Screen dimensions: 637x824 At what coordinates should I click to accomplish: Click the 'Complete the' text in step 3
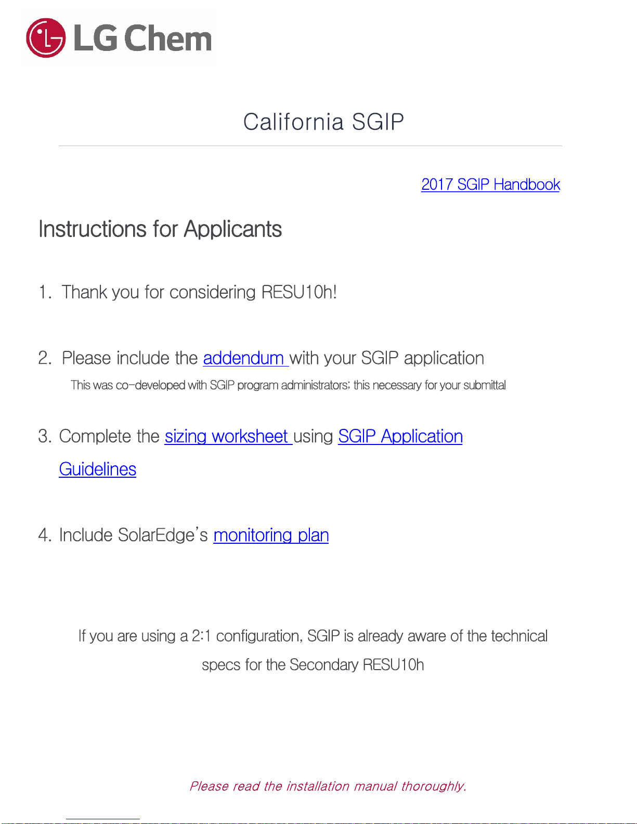(x=109, y=436)
